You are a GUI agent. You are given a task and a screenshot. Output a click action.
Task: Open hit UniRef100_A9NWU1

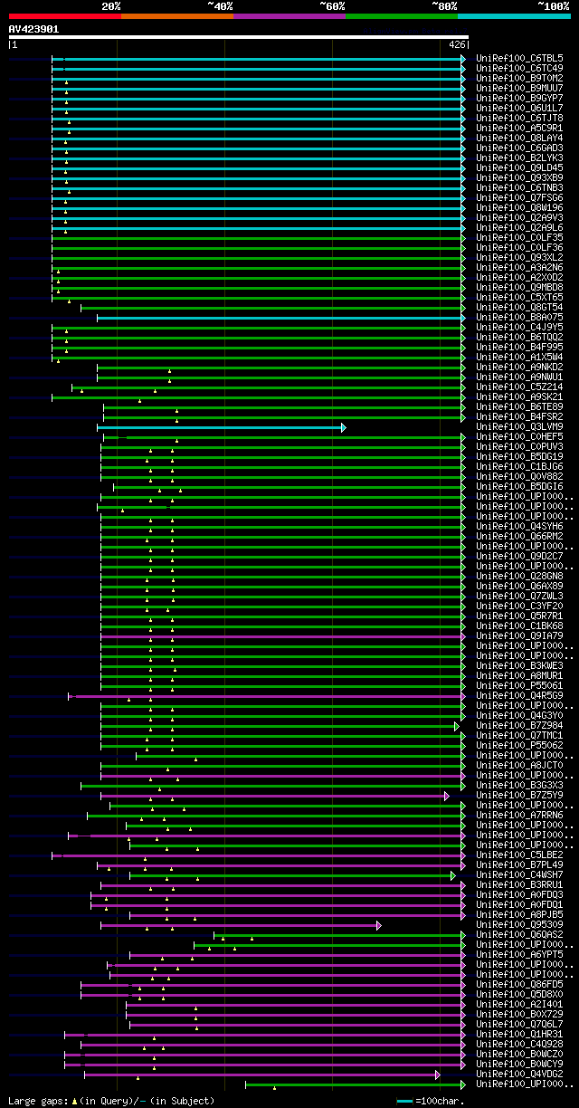point(520,377)
